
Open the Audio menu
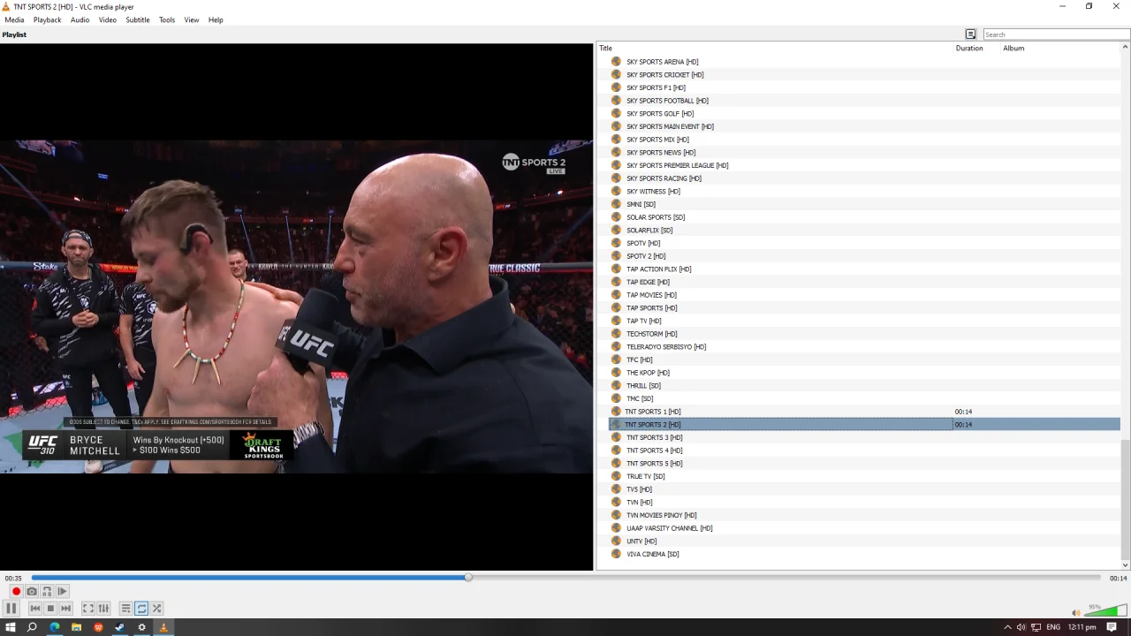[x=80, y=19]
